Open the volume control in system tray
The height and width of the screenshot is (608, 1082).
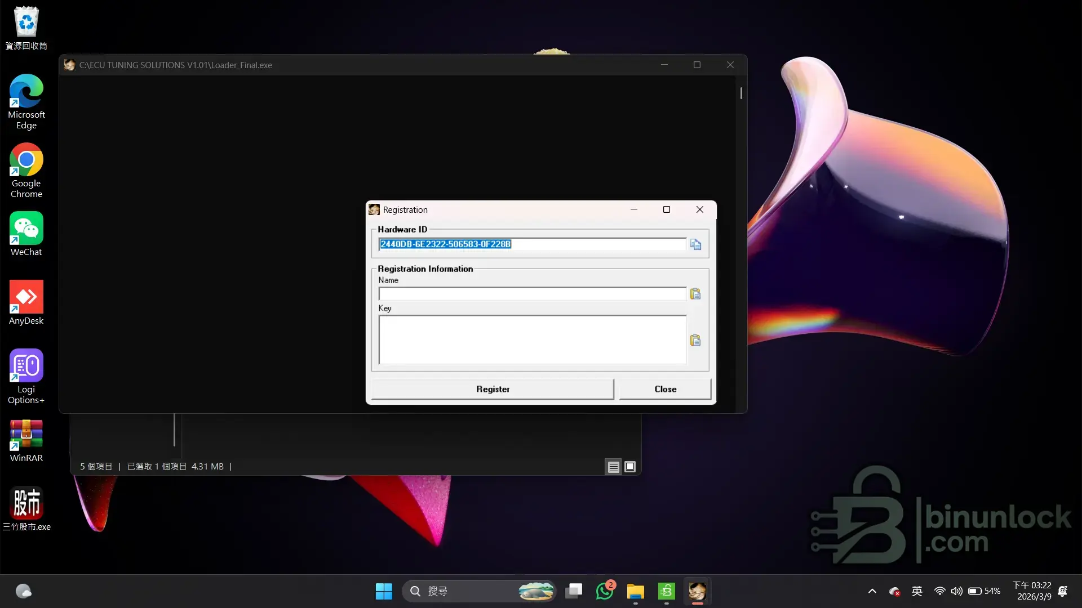(956, 591)
